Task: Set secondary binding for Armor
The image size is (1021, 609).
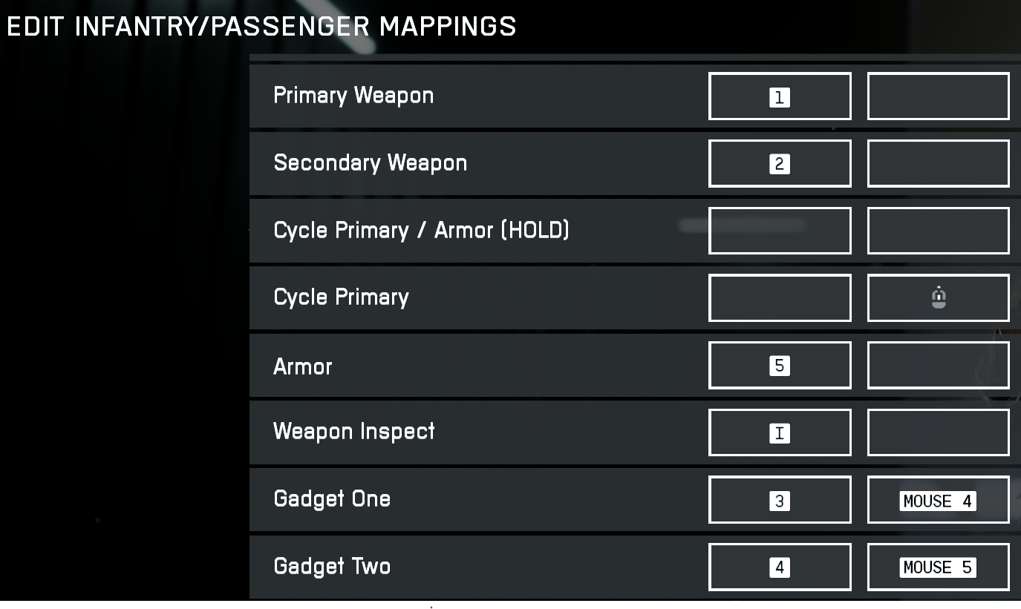Action: click(938, 366)
